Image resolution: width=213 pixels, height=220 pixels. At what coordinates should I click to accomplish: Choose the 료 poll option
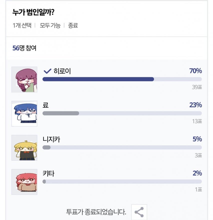46,105
